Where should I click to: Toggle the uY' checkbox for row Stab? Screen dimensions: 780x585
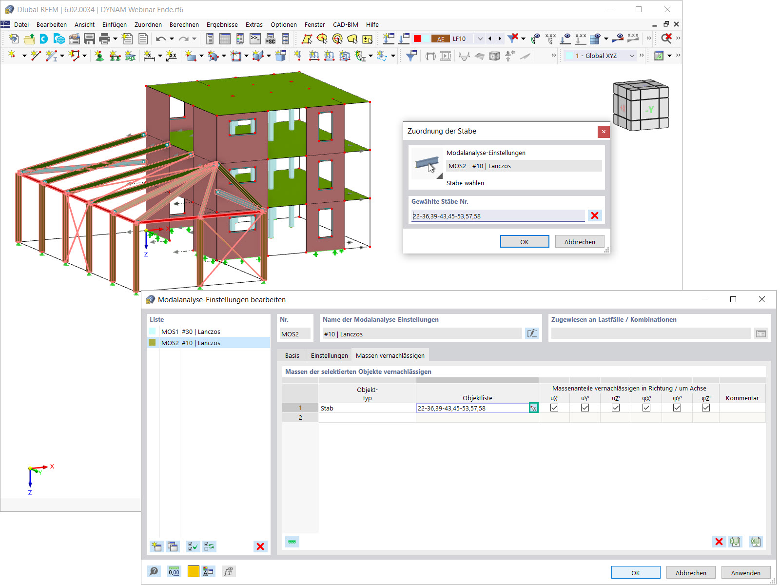[585, 408]
